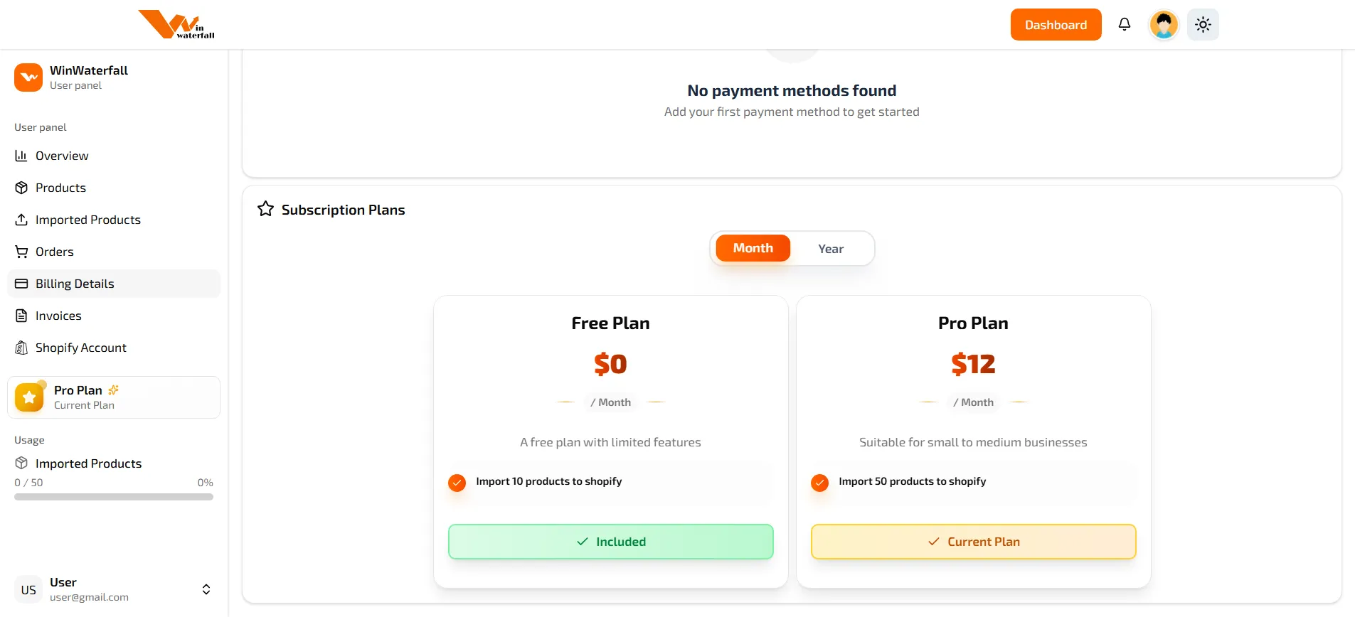Select Billing Details in the sidebar

[75, 284]
